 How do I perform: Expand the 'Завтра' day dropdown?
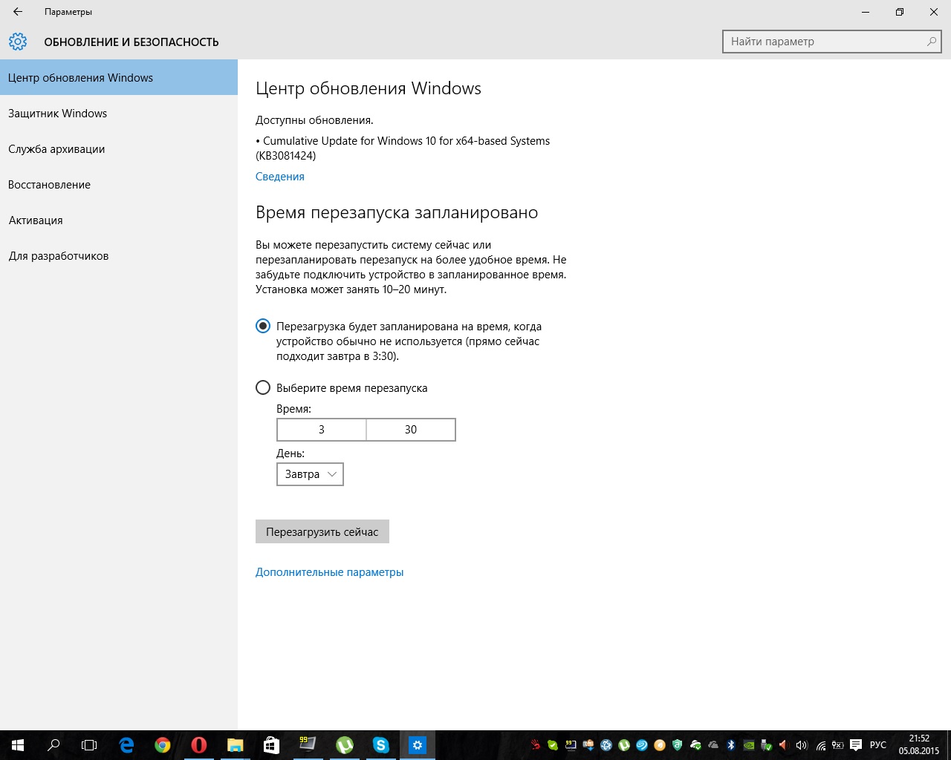[310, 474]
